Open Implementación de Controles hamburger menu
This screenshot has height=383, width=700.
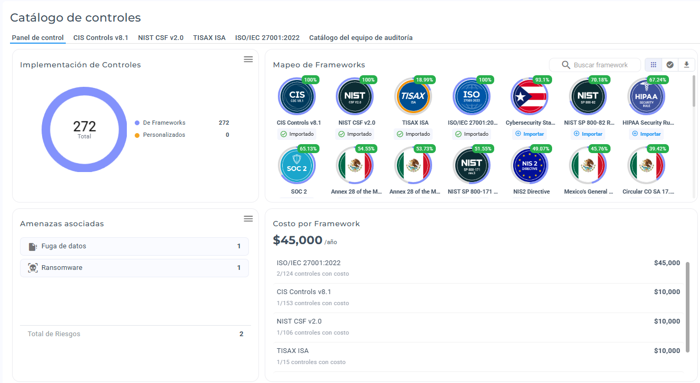(x=248, y=59)
